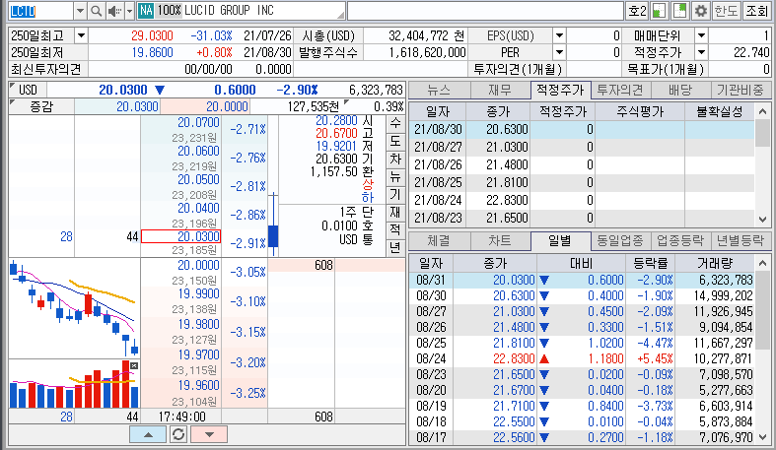Open the 적정주가 header field dropdown
Viewport: 776px width, 450px height.
701,52
